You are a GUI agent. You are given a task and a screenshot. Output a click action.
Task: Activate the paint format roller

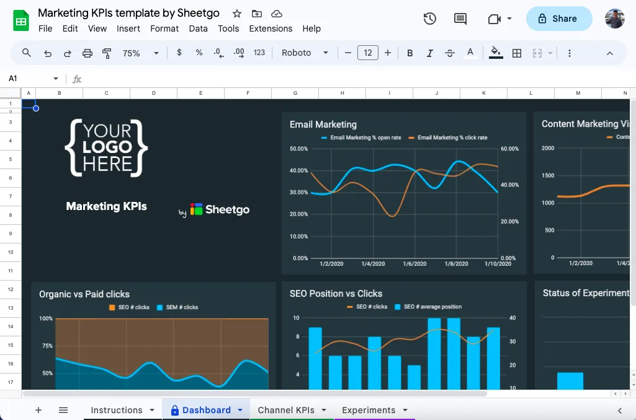click(107, 53)
